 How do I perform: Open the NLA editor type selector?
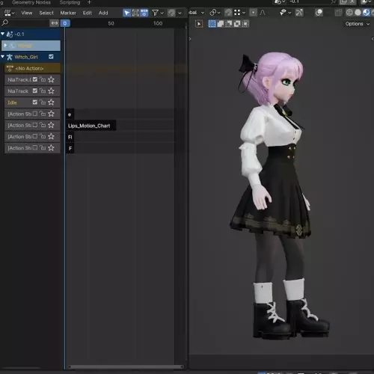[9, 13]
